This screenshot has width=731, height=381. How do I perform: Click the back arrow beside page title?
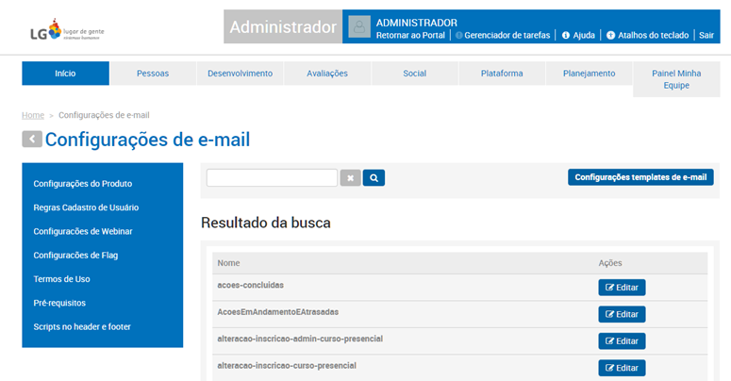pyautogui.click(x=32, y=139)
